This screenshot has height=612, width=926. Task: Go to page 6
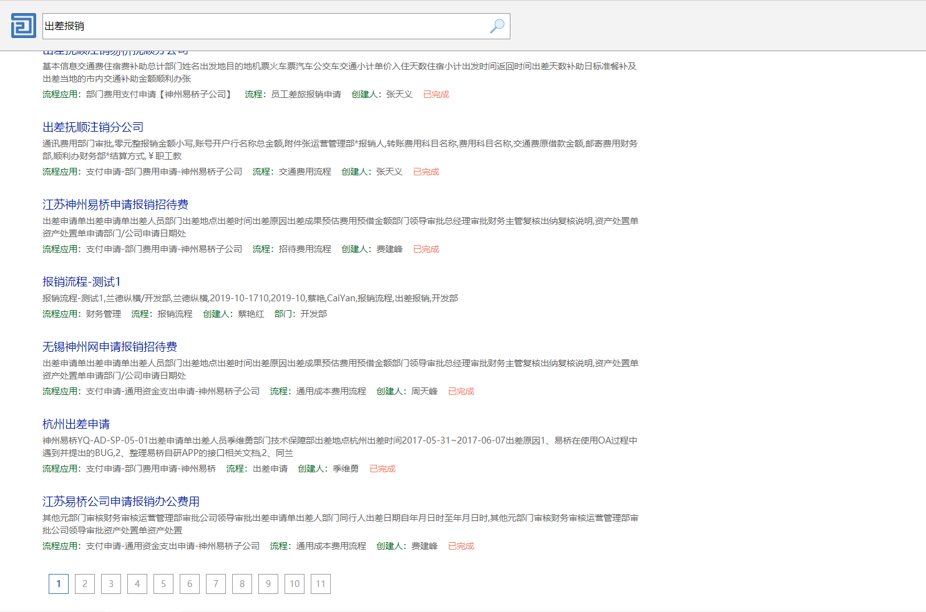click(190, 584)
